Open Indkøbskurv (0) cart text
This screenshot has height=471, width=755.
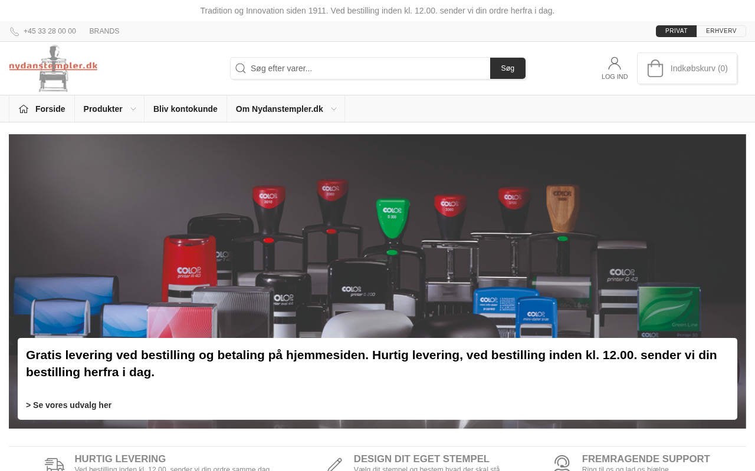[699, 68]
